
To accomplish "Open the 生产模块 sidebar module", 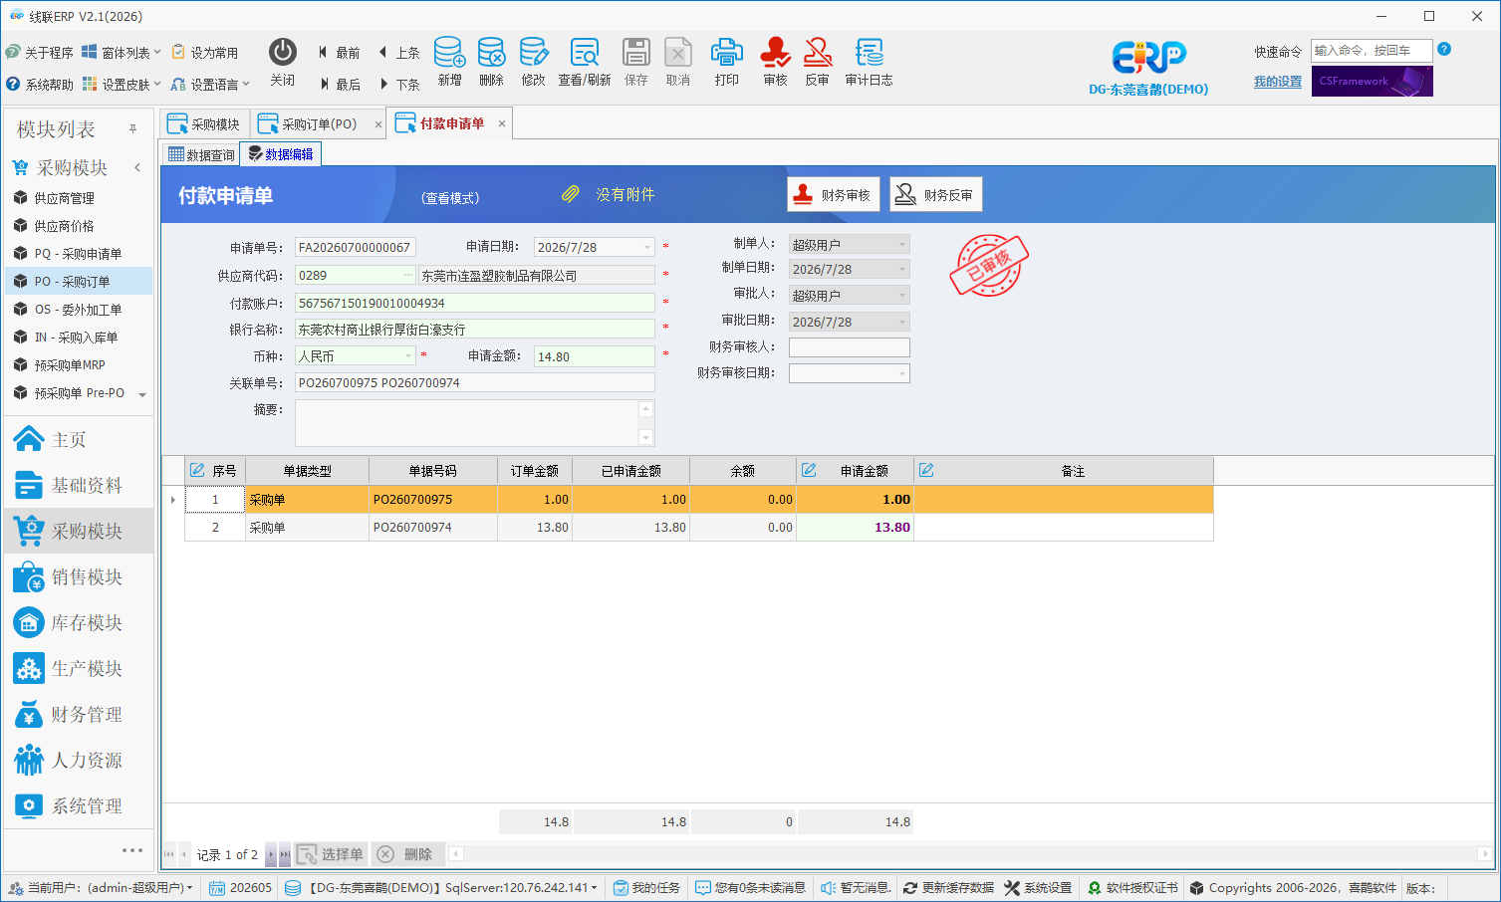I will 80,668.
